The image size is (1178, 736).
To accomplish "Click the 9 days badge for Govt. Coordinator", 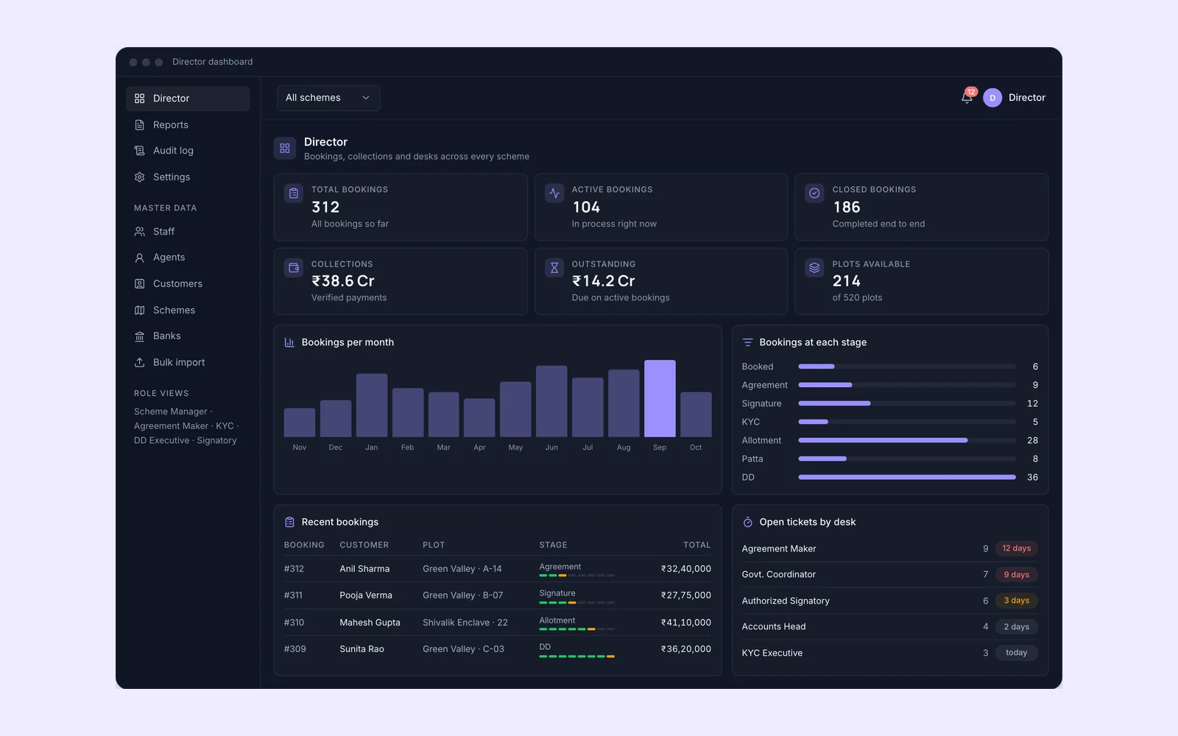I will pos(1017,575).
